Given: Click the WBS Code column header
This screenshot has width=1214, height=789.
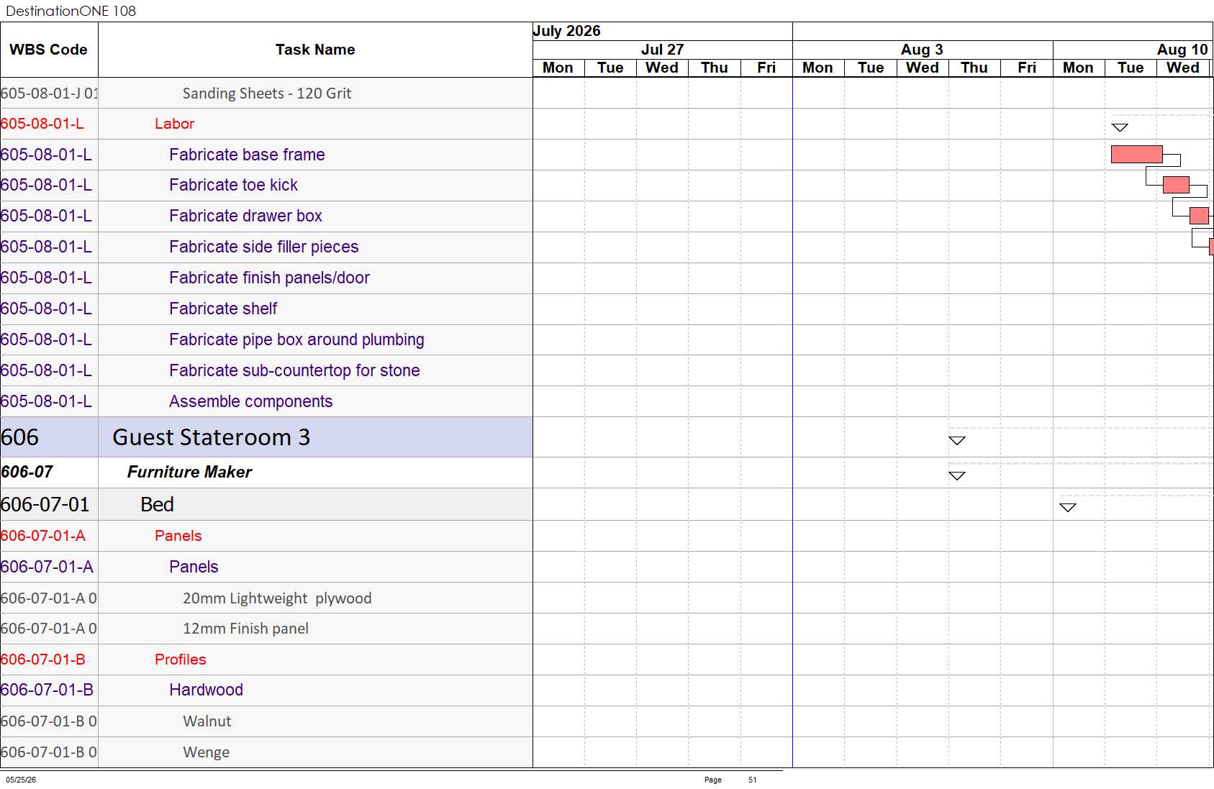Looking at the screenshot, I should [49, 50].
